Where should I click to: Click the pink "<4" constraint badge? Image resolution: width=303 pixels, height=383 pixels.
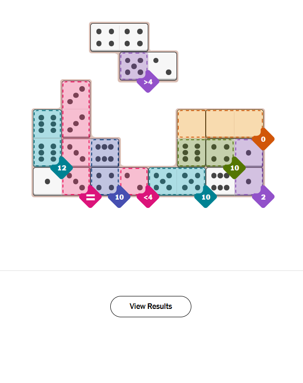tap(148, 197)
